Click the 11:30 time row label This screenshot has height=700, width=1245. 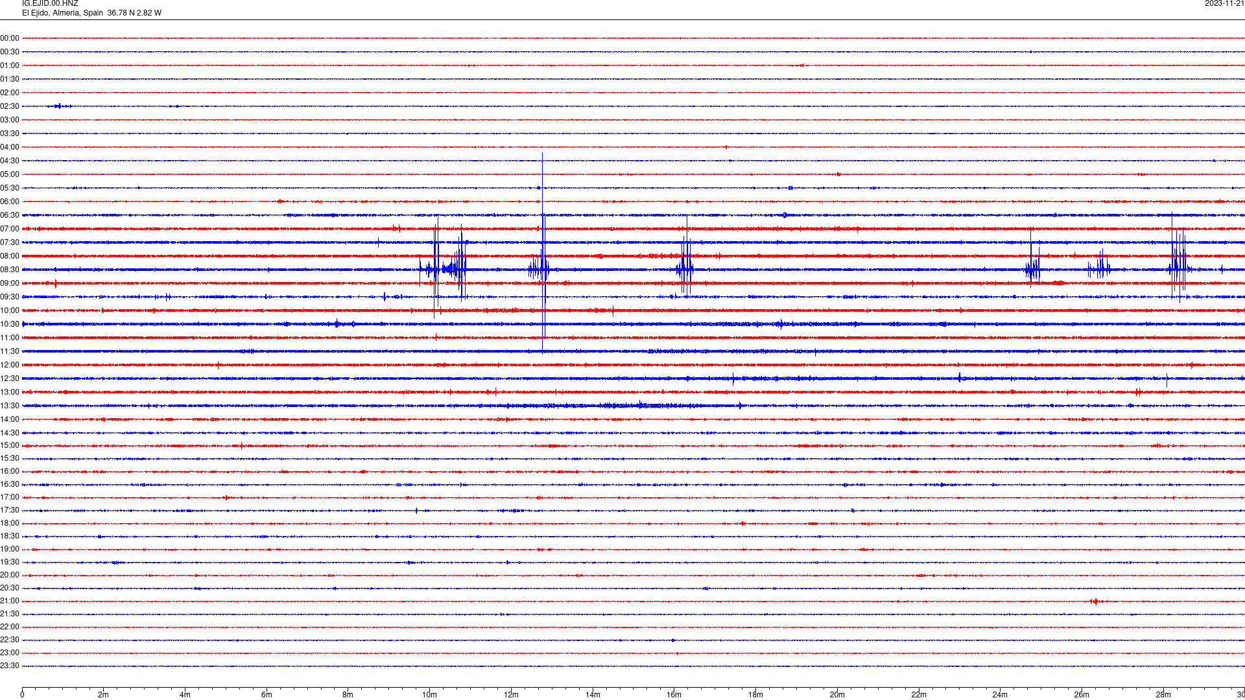tap(10, 351)
